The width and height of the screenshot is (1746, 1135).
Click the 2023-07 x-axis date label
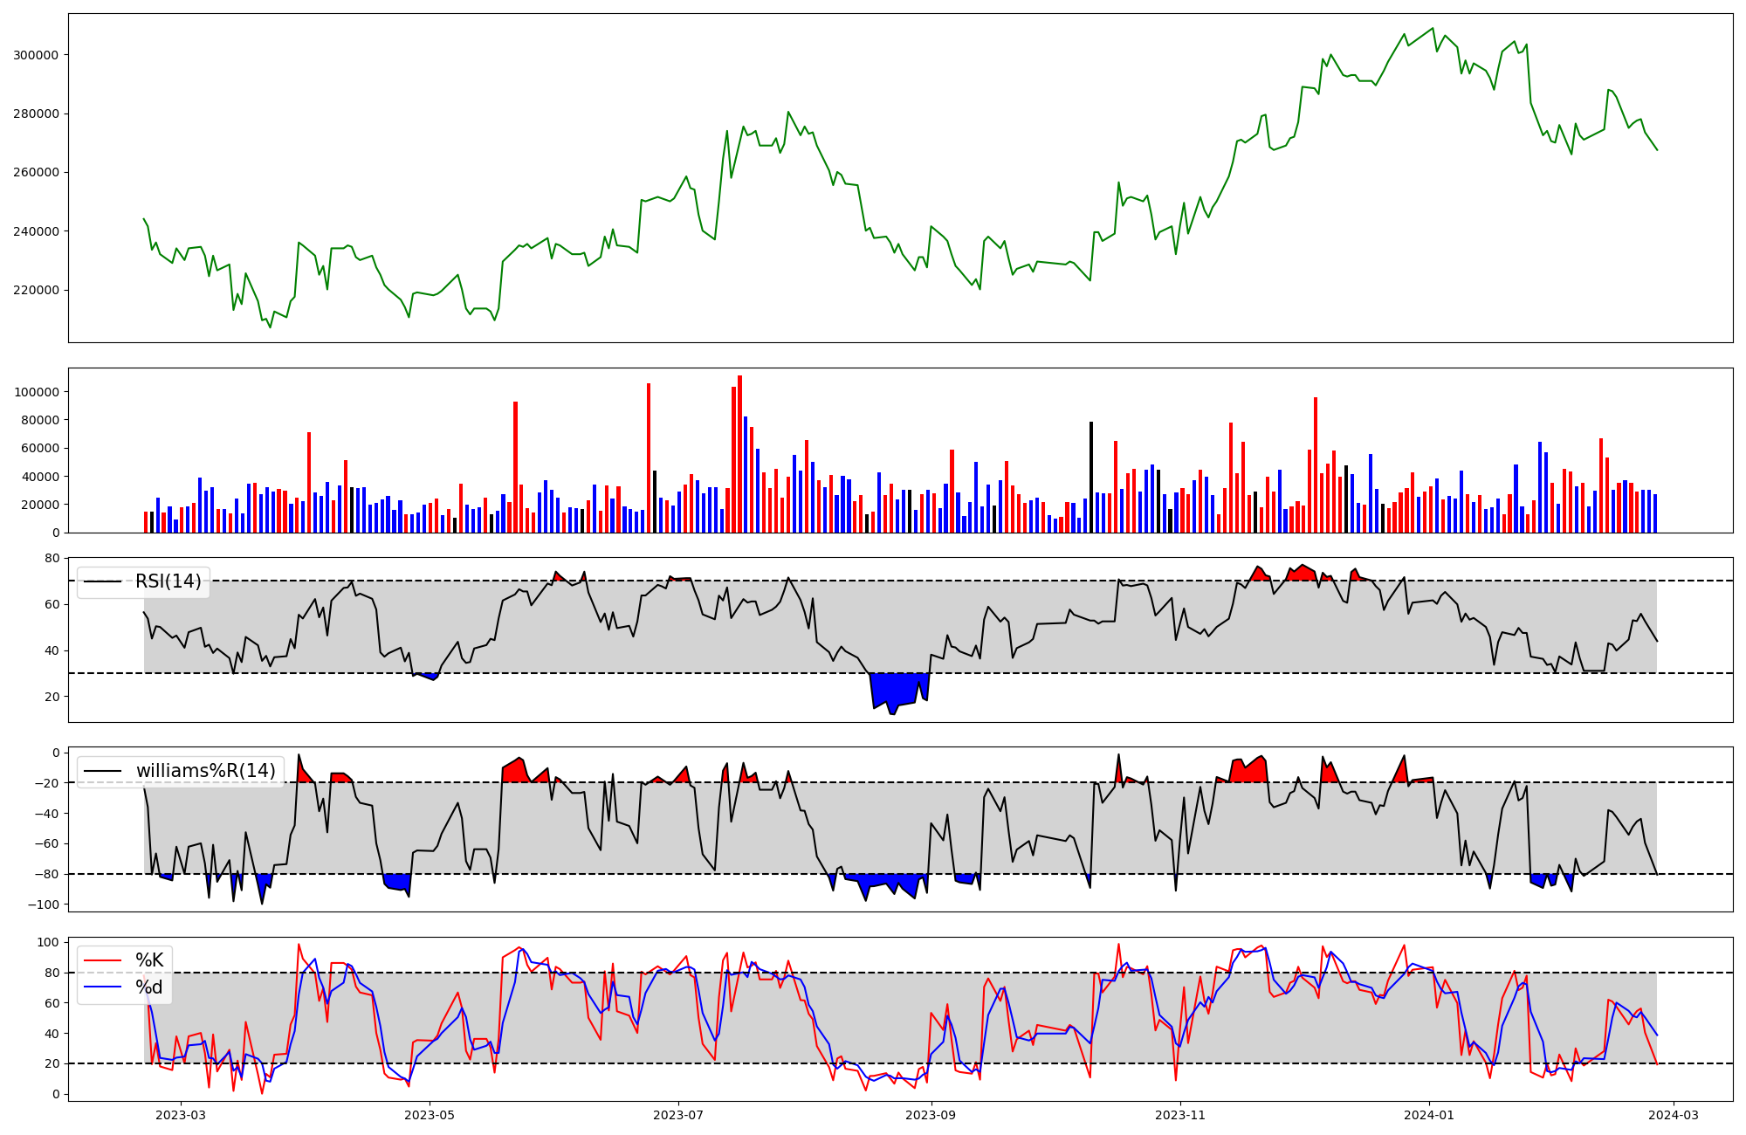(678, 1115)
